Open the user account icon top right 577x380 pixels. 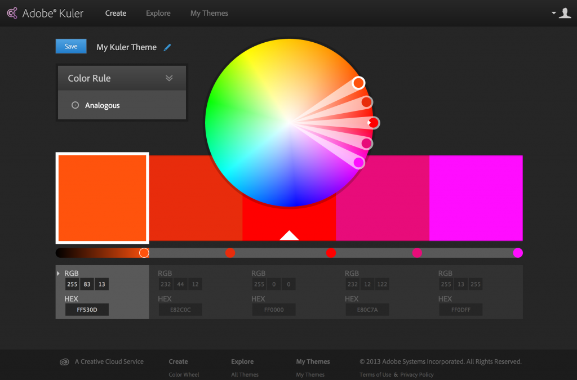(x=565, y=12)
